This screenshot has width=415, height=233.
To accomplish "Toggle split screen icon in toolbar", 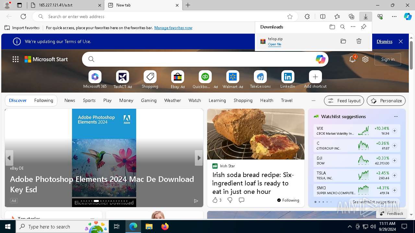I will pos(323,17).
